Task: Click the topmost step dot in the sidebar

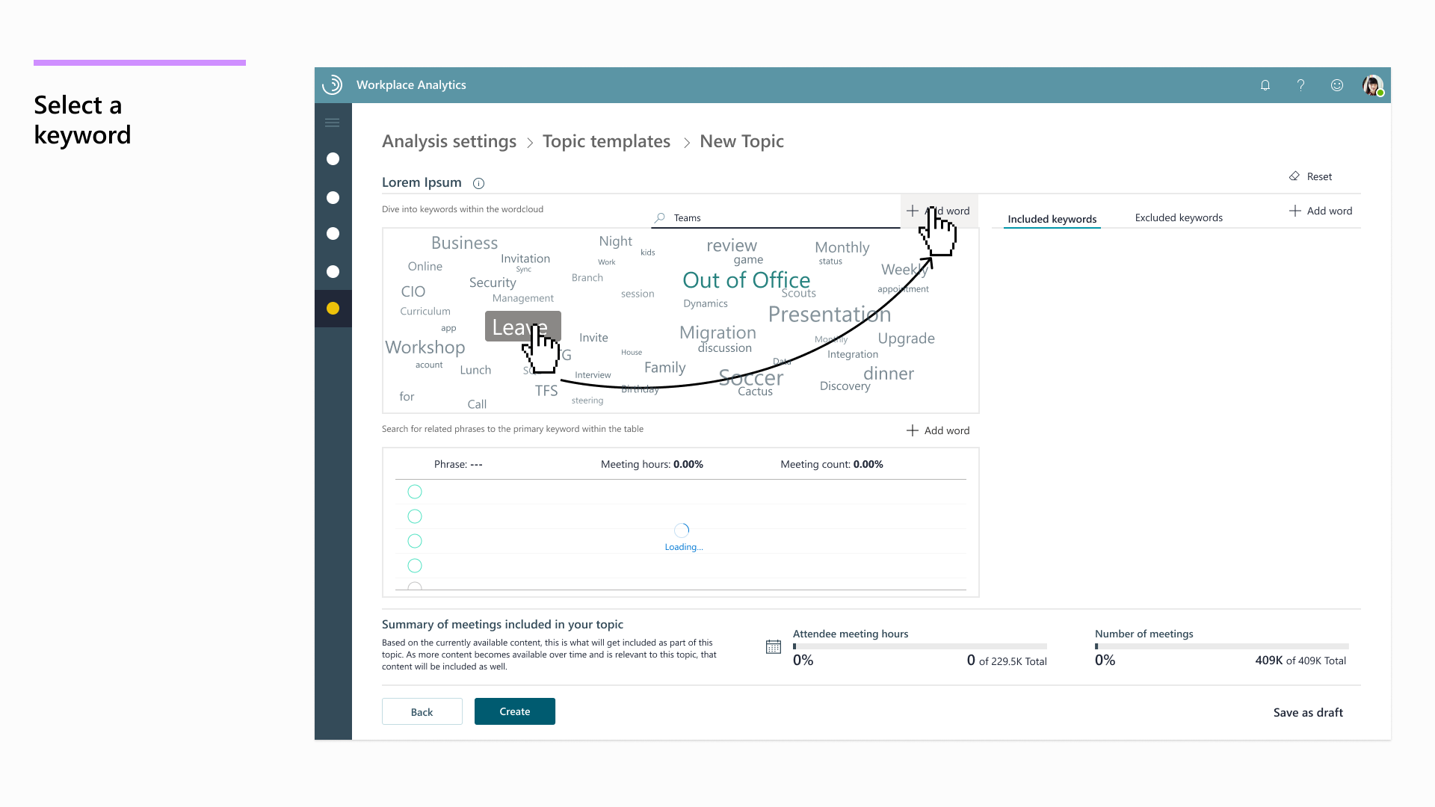Action: 333,159
